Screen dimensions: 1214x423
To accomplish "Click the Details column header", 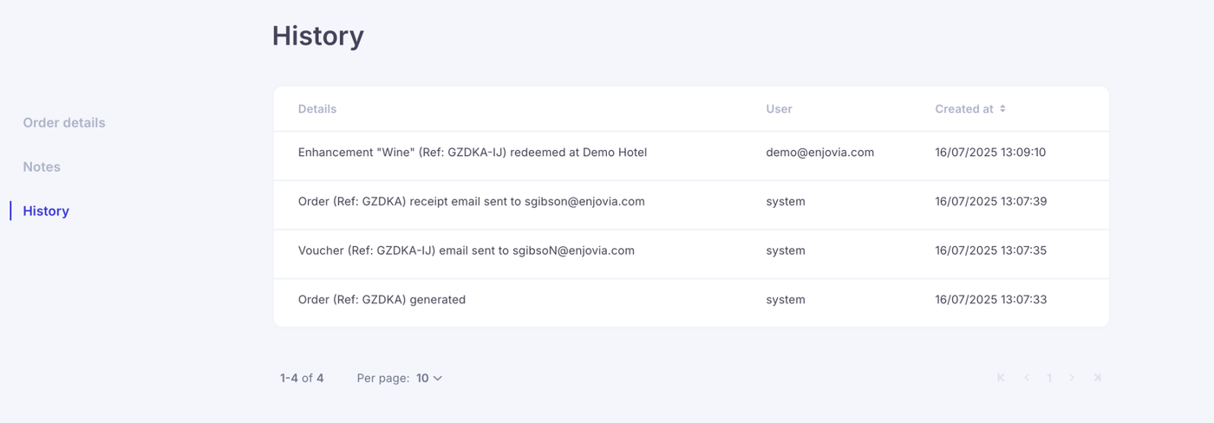I will tap(317, 109).
